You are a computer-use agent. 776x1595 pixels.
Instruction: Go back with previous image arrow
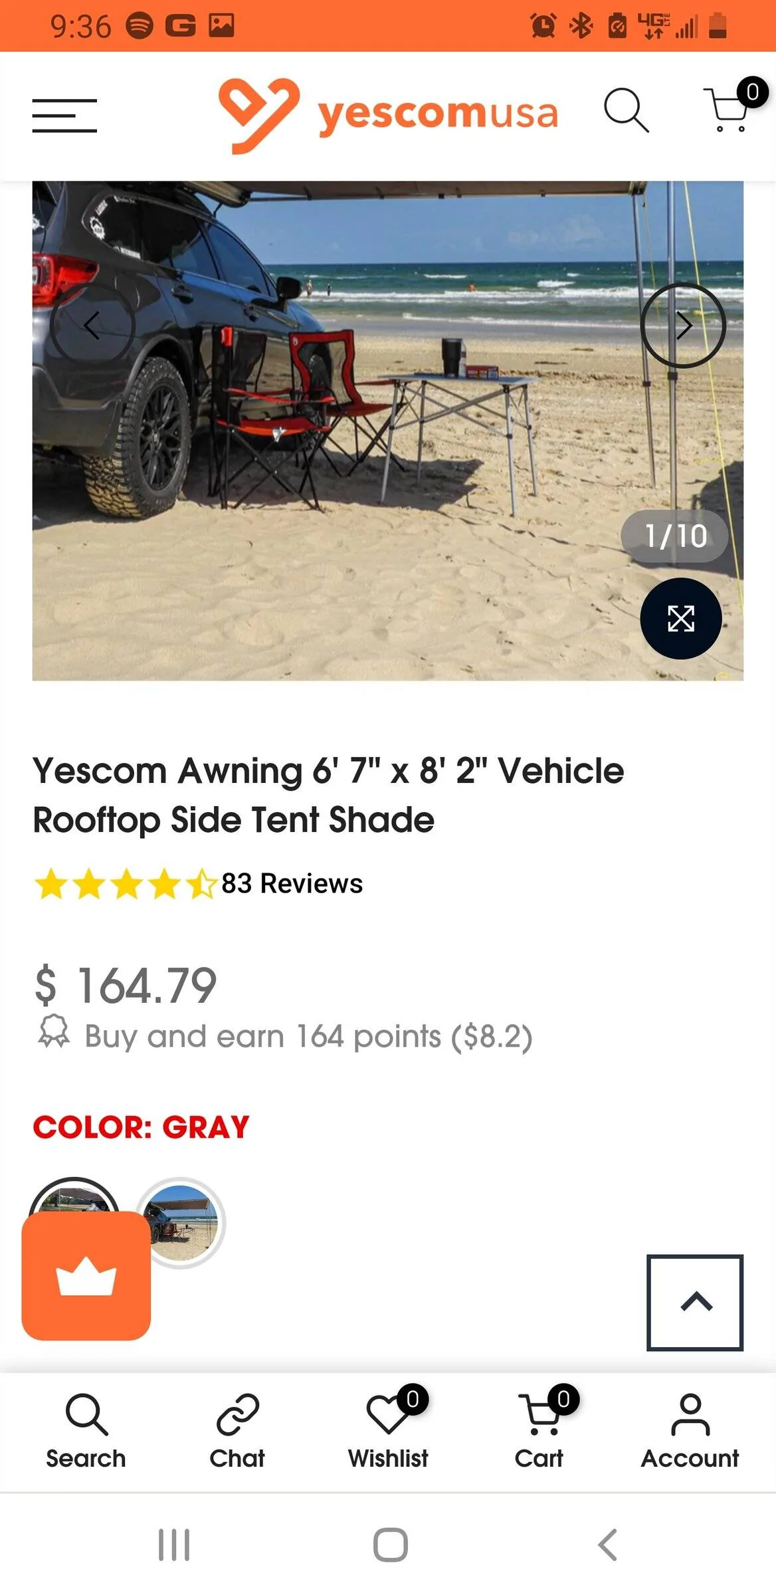pos(91,326)
